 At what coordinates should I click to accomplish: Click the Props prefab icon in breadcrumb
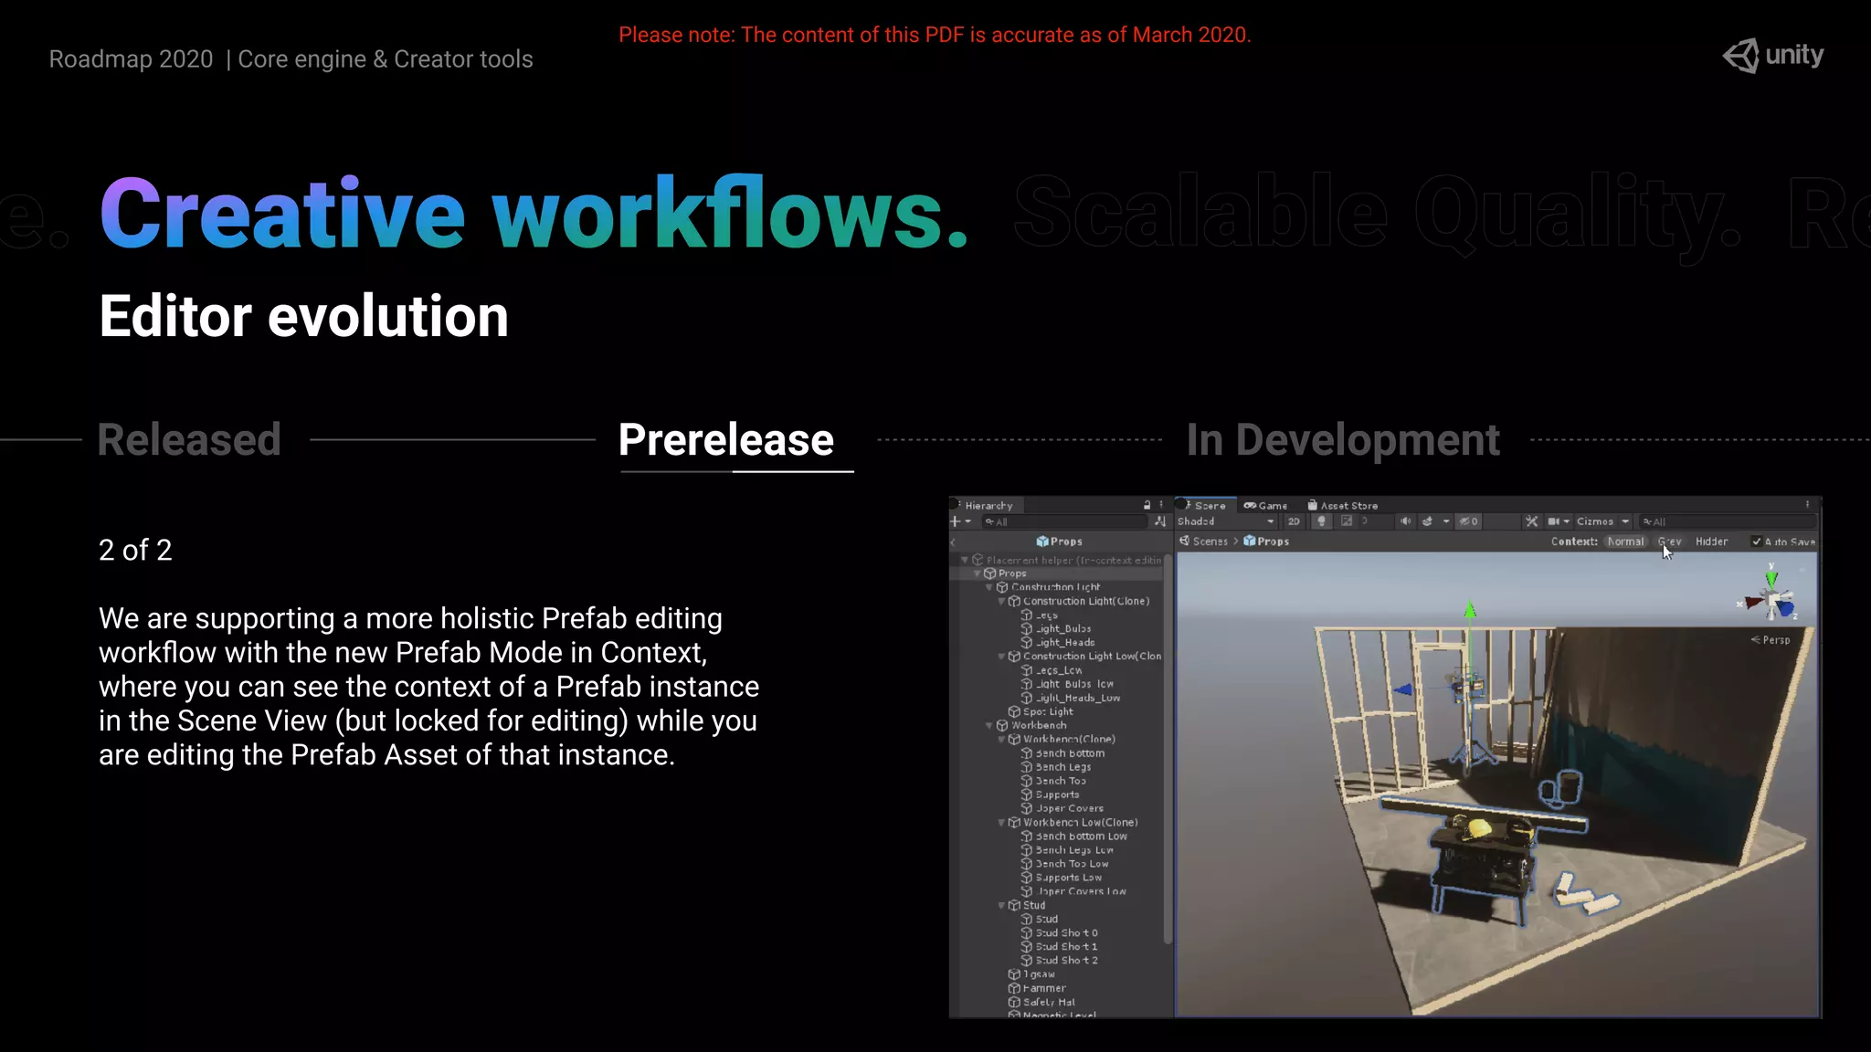(x=1249, y=542)
